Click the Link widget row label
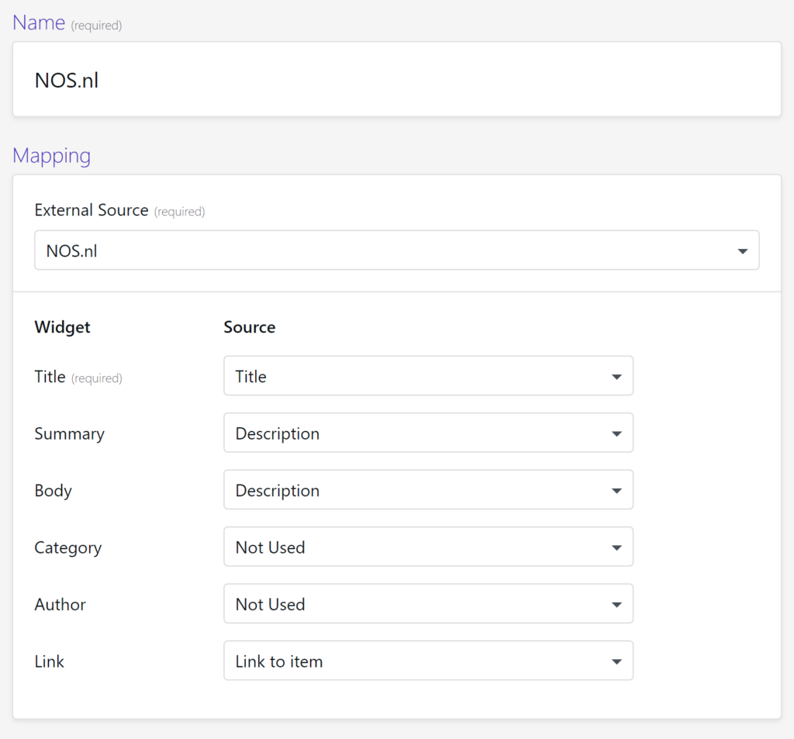 (x=49, y=661)
